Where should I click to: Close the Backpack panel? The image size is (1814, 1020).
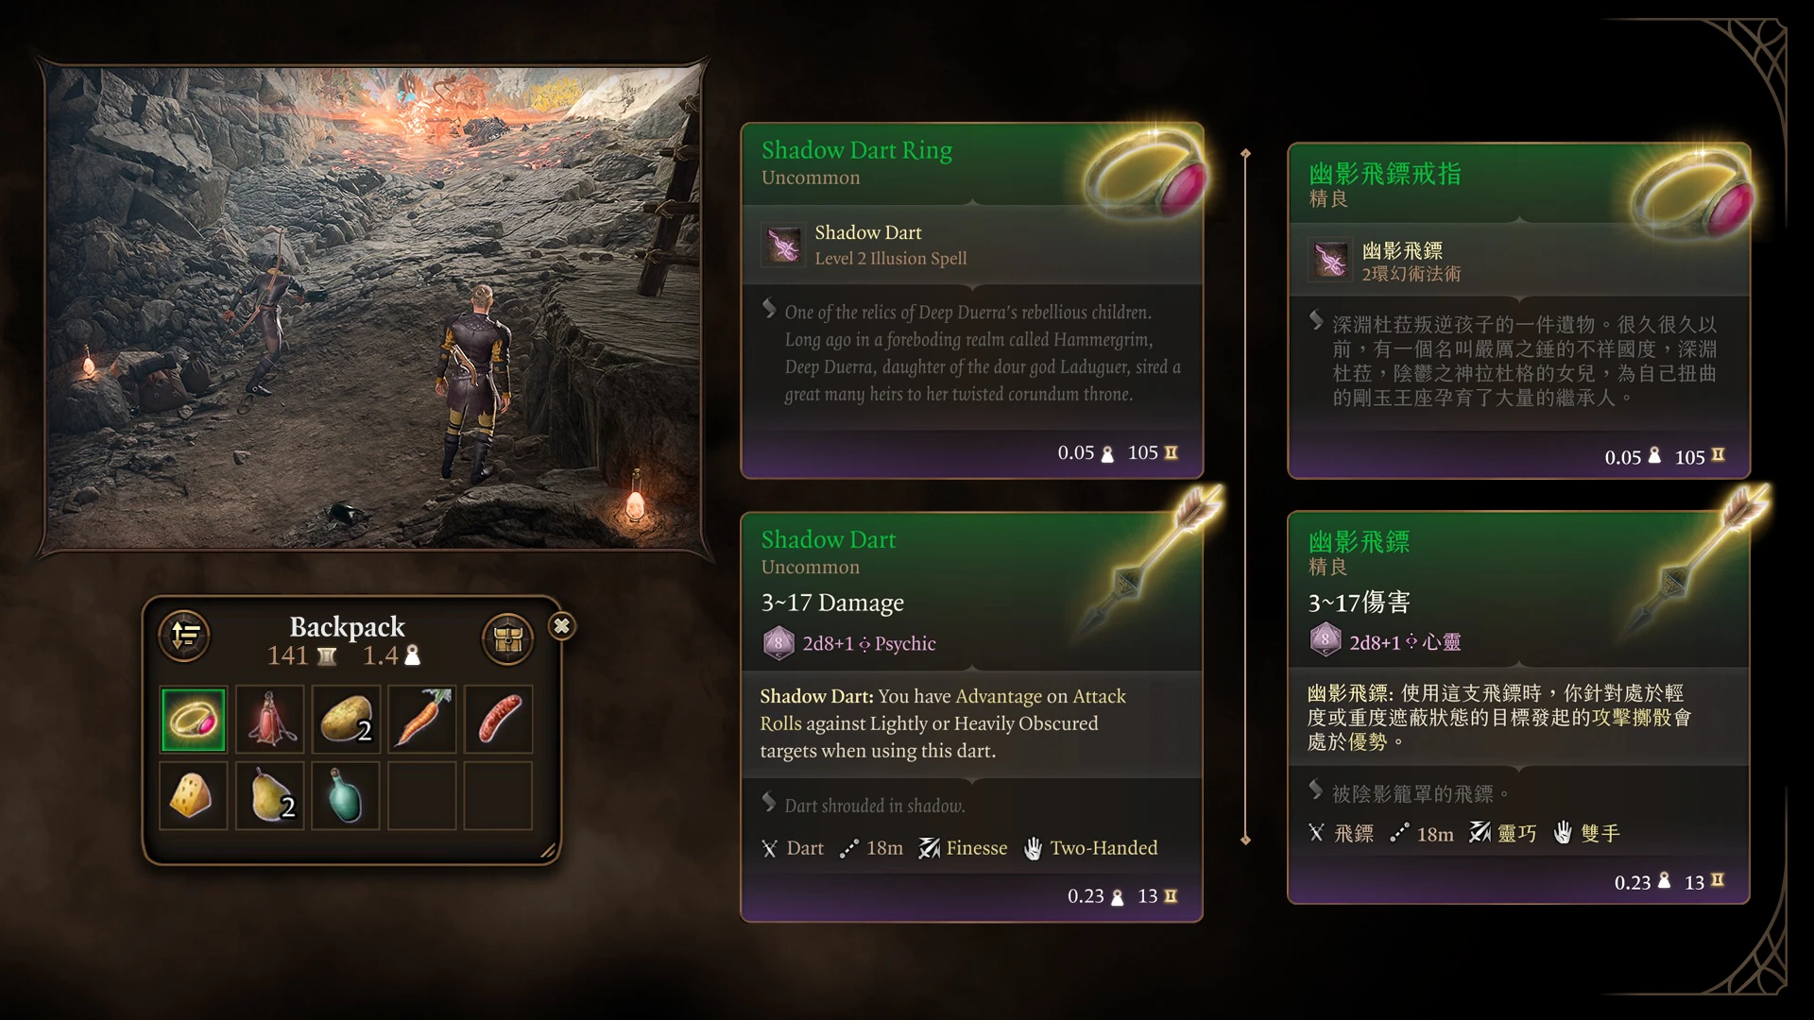[x=562, y=626]
